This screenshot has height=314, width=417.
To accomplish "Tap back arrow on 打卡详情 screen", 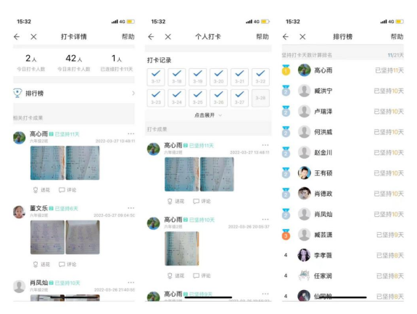I will pos(17,37).
